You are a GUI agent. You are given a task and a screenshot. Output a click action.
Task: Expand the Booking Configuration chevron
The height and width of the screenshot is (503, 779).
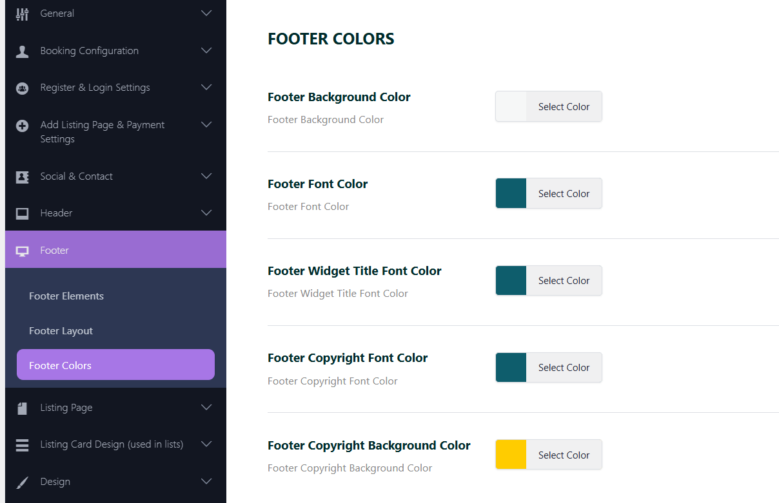point(206,51)
